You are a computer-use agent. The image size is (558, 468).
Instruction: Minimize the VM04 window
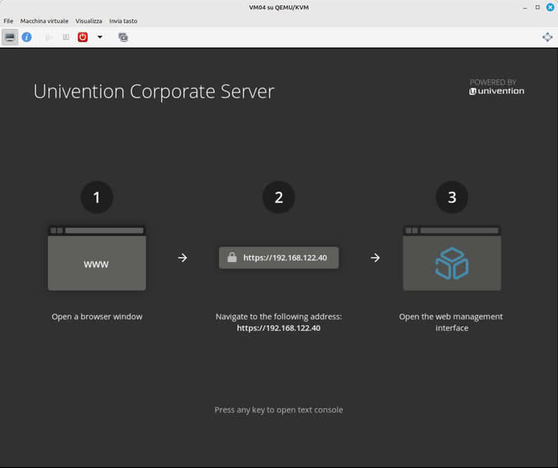(525, 8)
